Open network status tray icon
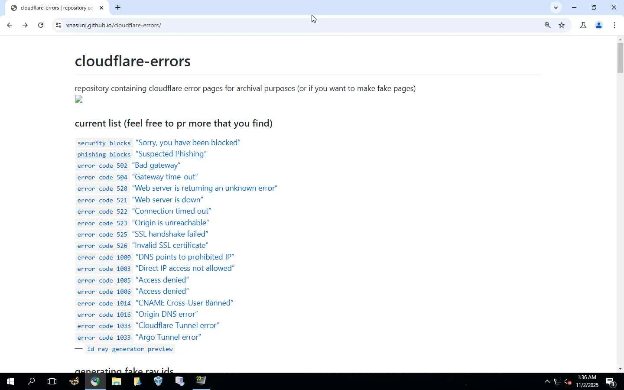 (558, 381)
